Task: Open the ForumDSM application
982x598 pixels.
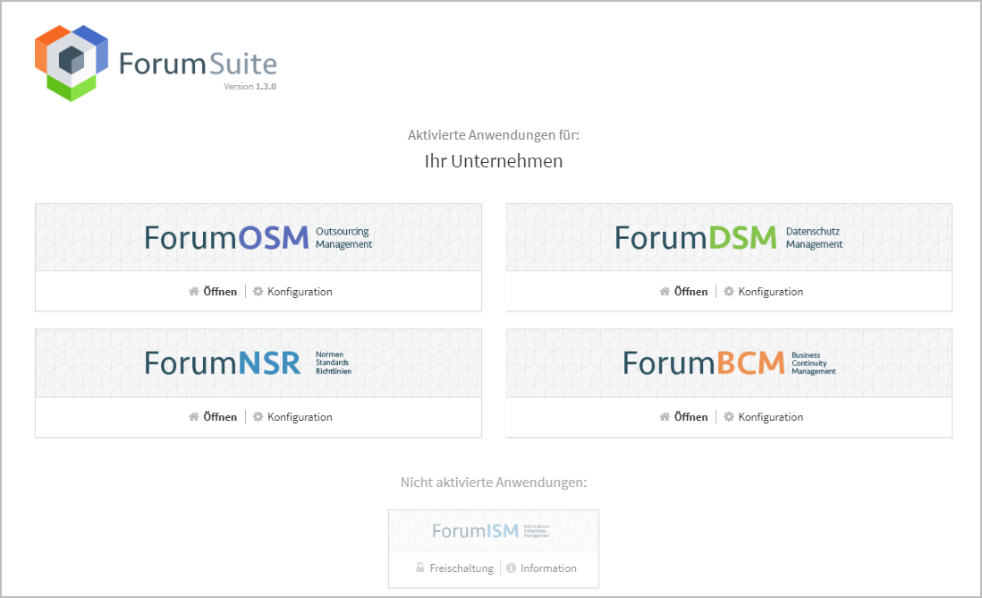Action: pos(690,292)
